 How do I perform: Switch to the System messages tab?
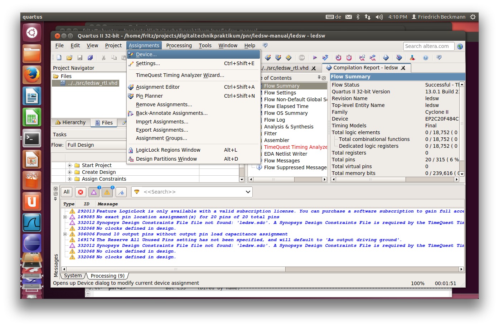[x=73, y=276]
